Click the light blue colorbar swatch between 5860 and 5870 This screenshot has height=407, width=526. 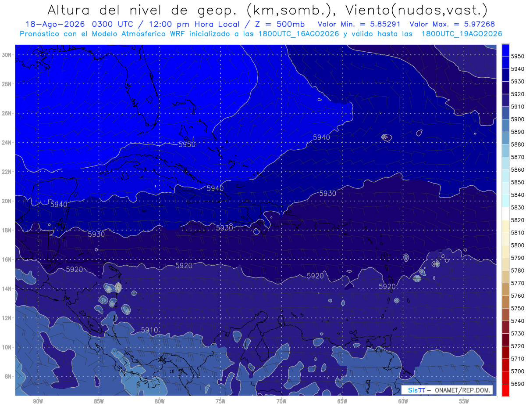(505, 163)
